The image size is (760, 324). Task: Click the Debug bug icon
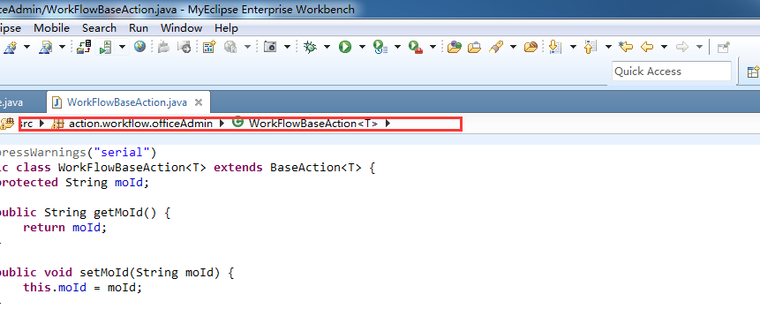[310, 47]
